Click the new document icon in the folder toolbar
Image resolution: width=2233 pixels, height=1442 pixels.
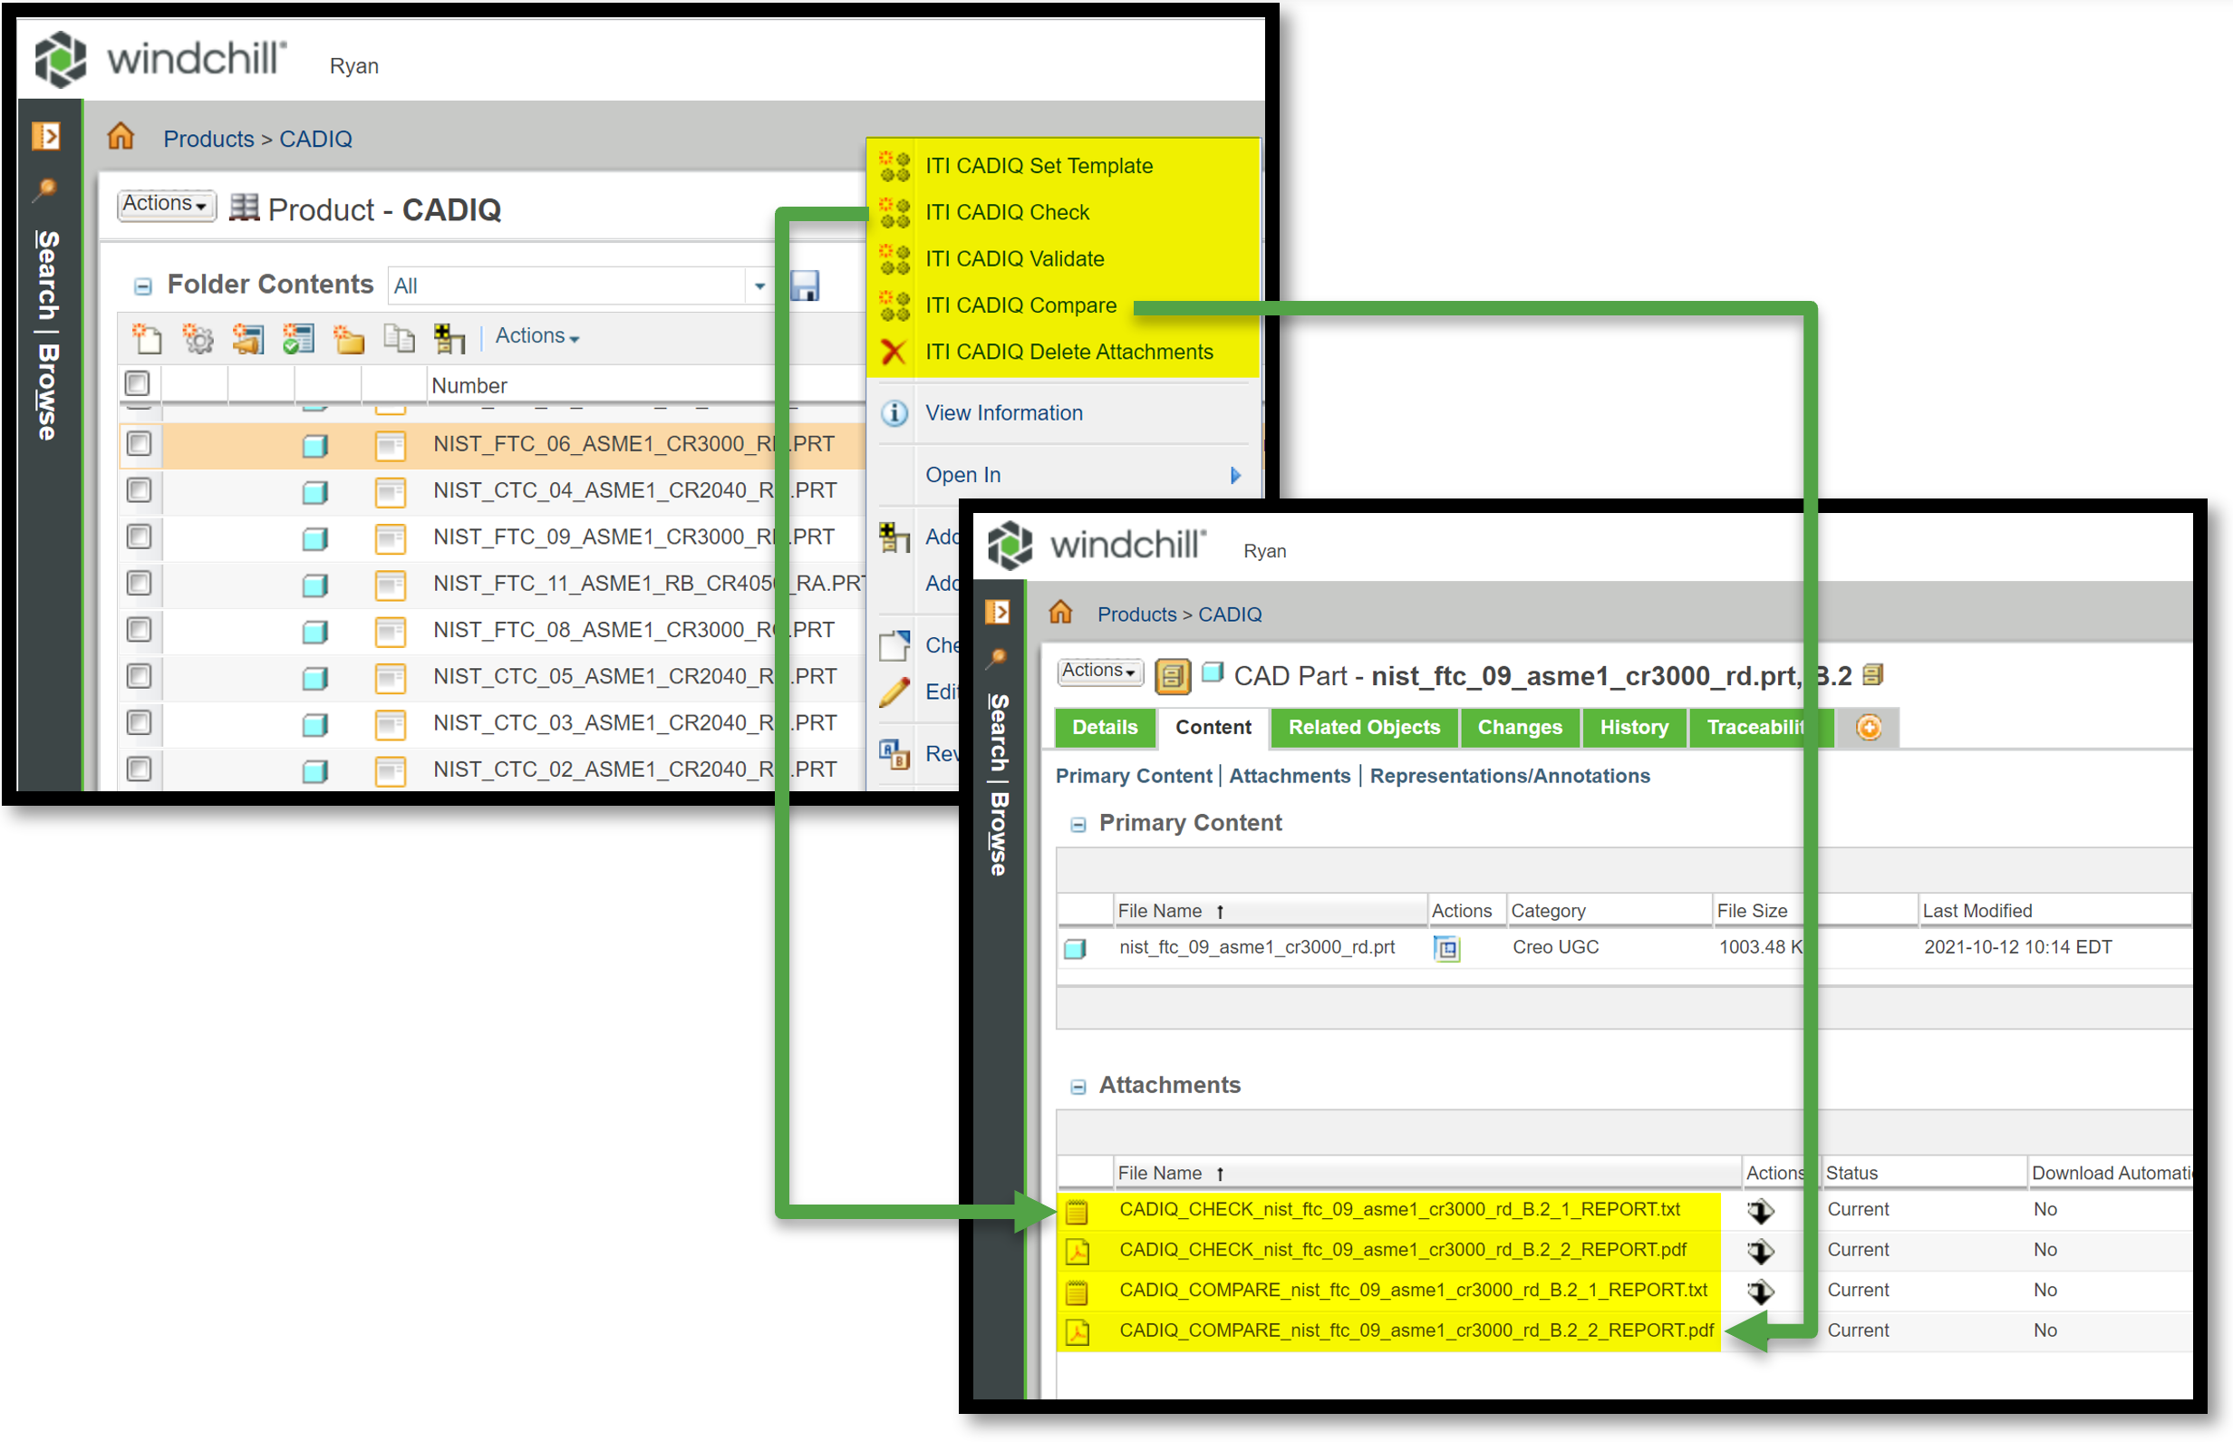tap(147, 337)
